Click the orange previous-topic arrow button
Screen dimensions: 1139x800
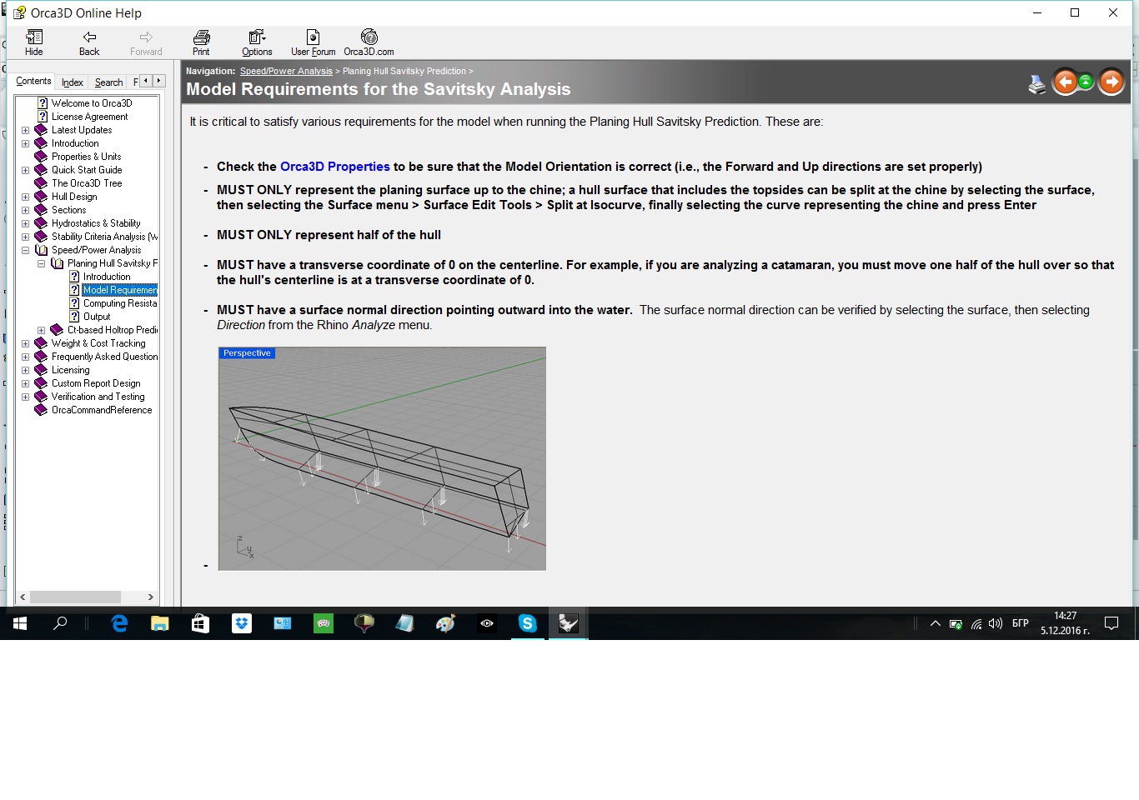pos(1065,82)
